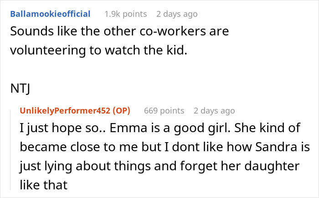
Task: Click the line "volunteering to watch the kid."
Action: pyautogui.click(x=98, y=51)
